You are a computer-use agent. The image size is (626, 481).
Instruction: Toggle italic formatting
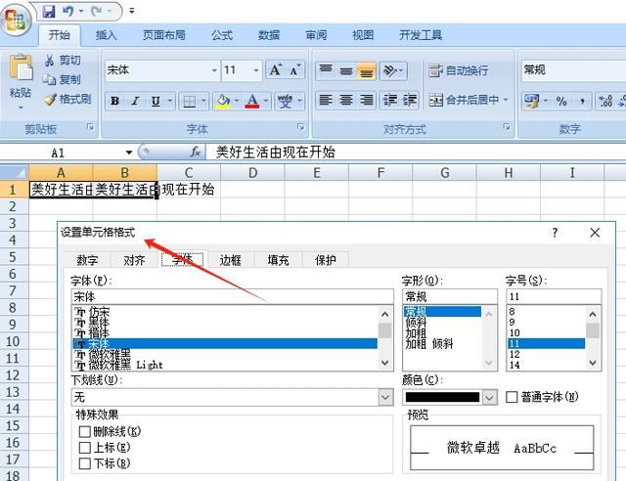(x=135, y=101)
